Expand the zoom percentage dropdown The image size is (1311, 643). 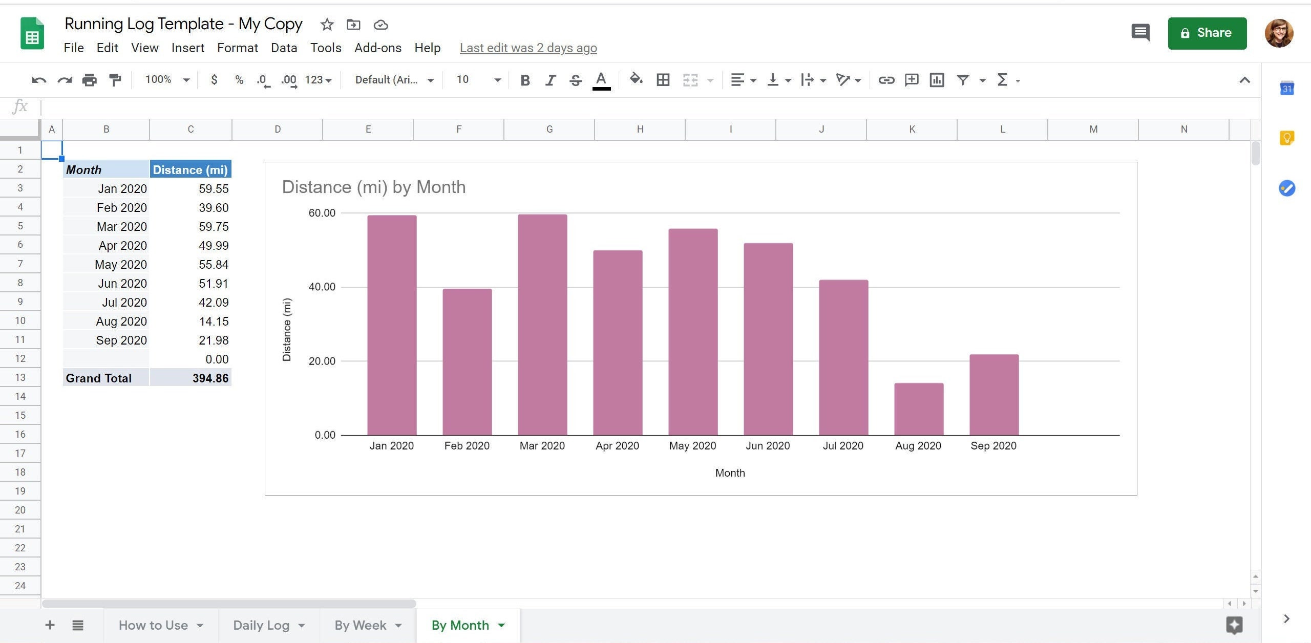186,80
